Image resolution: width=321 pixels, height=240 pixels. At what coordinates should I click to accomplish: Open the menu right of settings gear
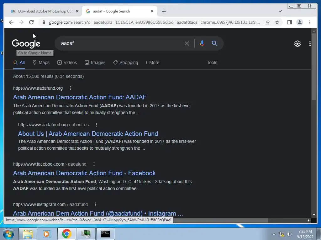pyautogui.click(x=310, y=44)
